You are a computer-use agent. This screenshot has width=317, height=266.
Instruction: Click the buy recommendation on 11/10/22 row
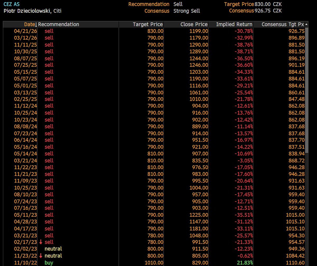[49, 263]
